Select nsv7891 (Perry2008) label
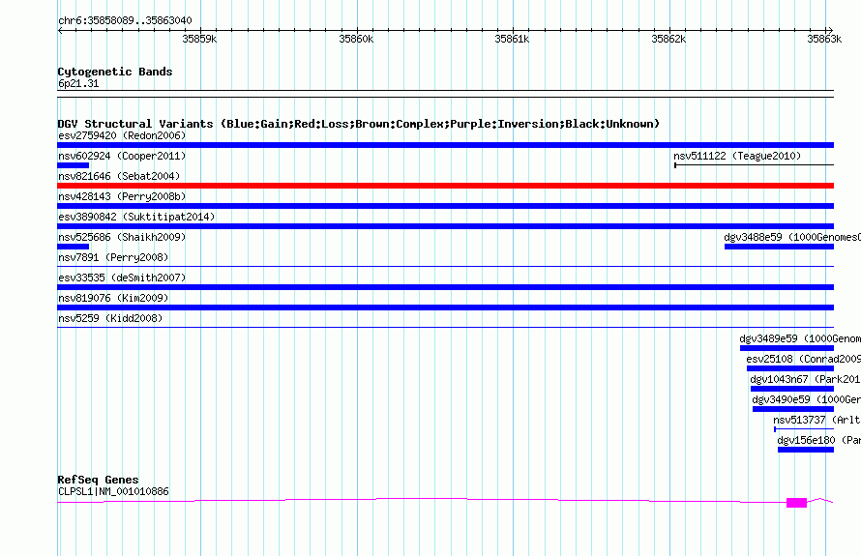The height and width of the screenshot is (556, 861). 113,257
